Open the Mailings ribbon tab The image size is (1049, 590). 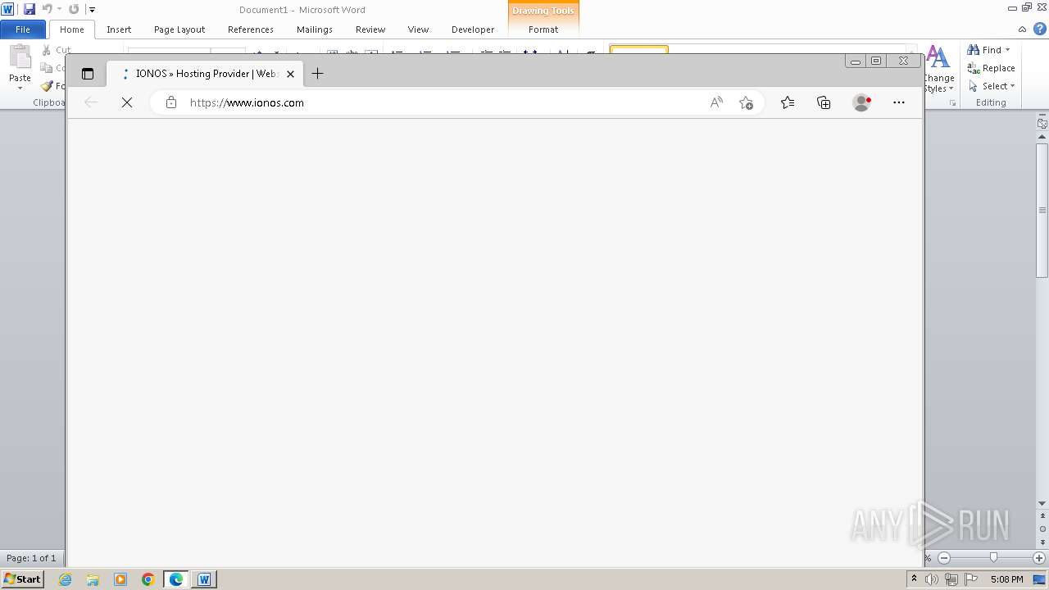[315, 29]
